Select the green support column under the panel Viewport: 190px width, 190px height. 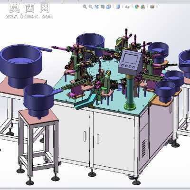pos(130,92)
